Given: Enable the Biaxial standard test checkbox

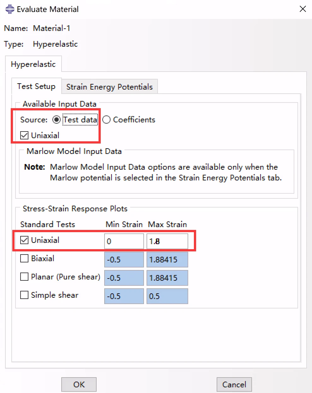Looking at the screenshot, I should click(24, 259).
